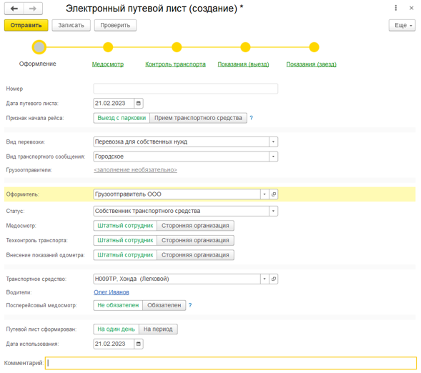The width and height of the screenshot is (421, 373).
Task: Open calendar for Дата использования
Action: pos(138,344)
